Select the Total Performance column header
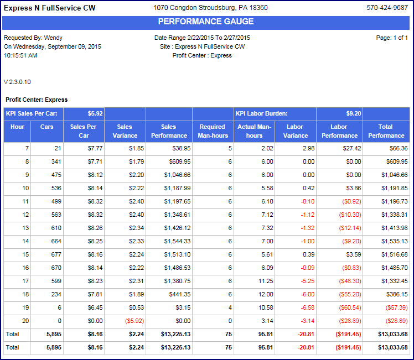Image resolution: width=414 pixels, height=360 pixels. click(386, 131)
